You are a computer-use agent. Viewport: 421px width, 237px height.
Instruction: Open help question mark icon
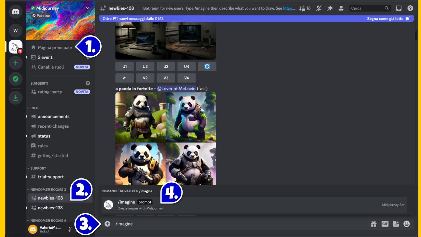(x=410, y=8)
